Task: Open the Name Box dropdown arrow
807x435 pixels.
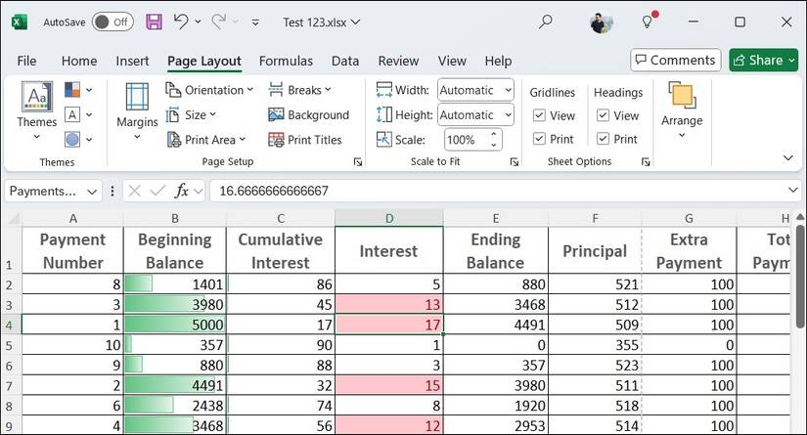Action: [92, 192]
